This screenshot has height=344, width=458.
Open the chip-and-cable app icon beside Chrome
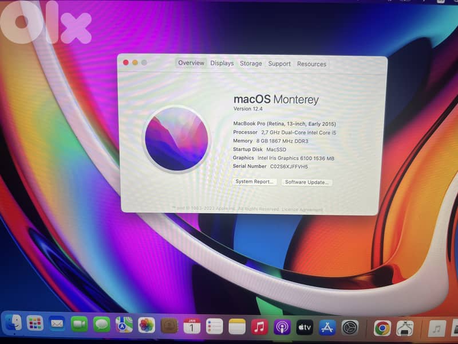pos(405,329)
